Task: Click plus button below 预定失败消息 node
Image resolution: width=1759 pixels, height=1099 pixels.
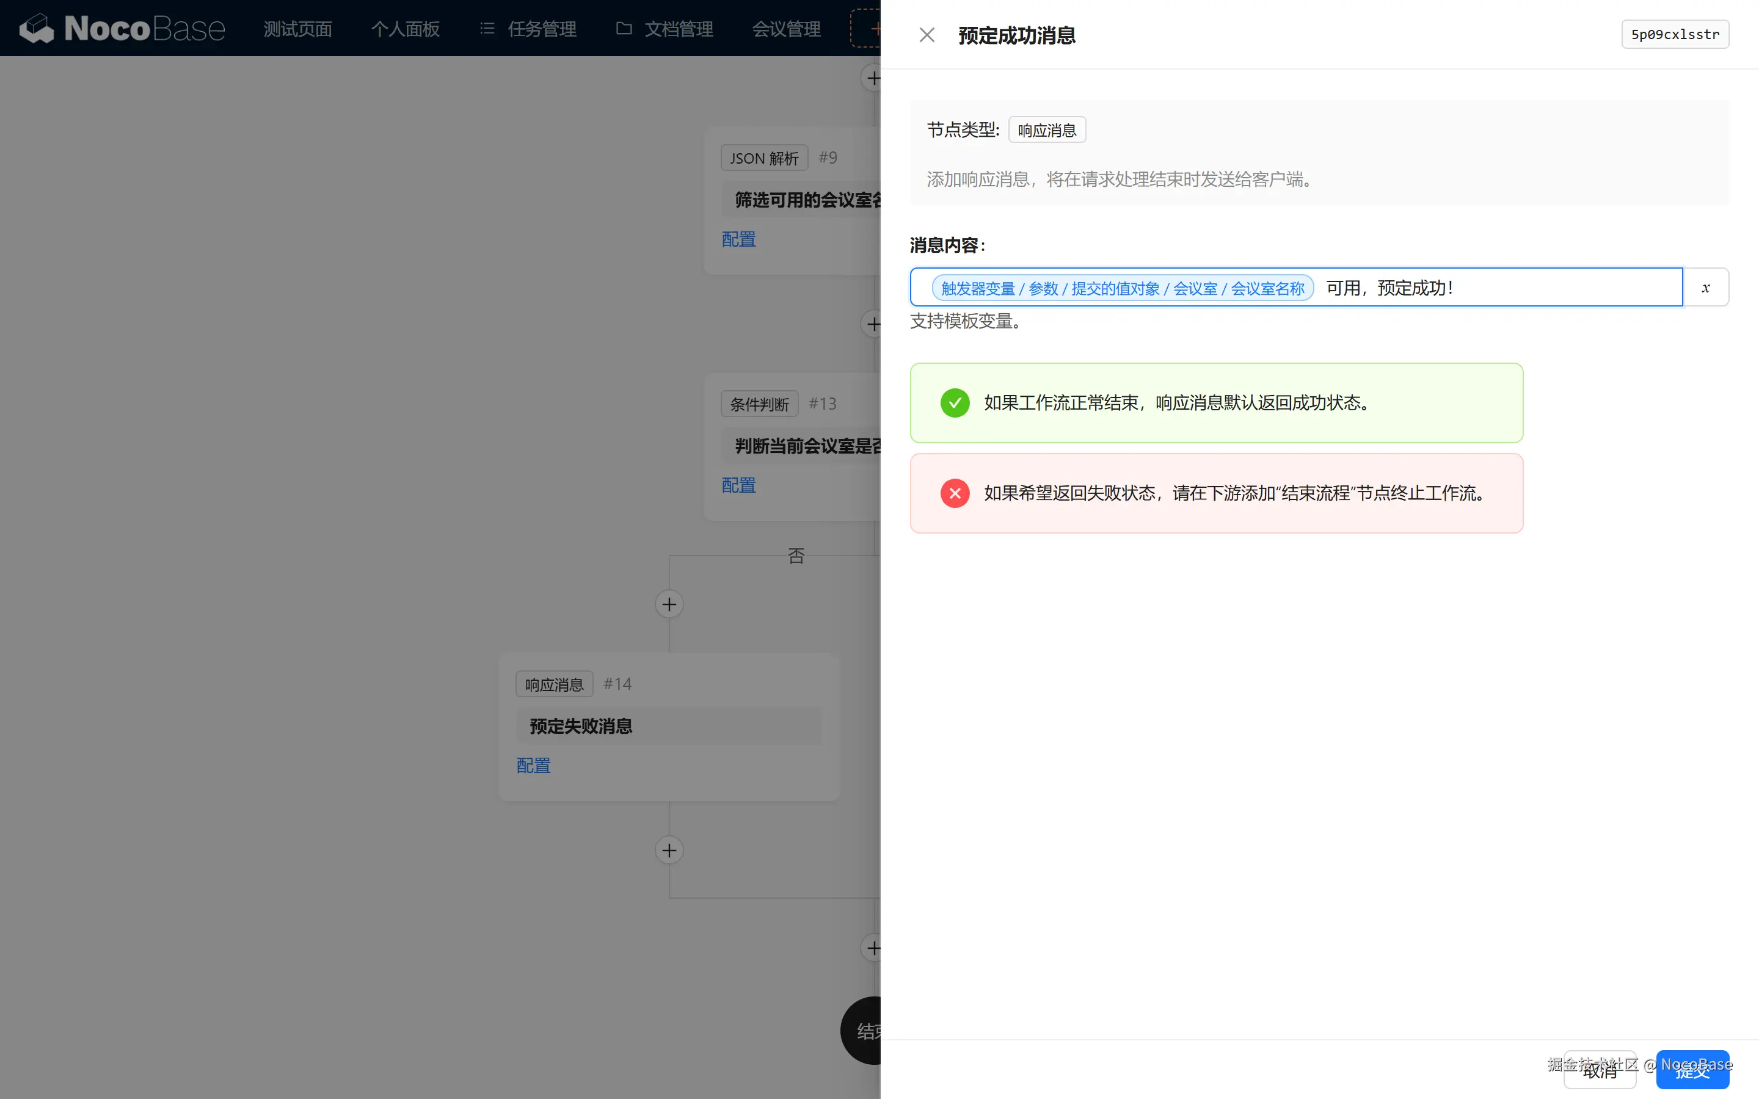Action: (669, 851)
